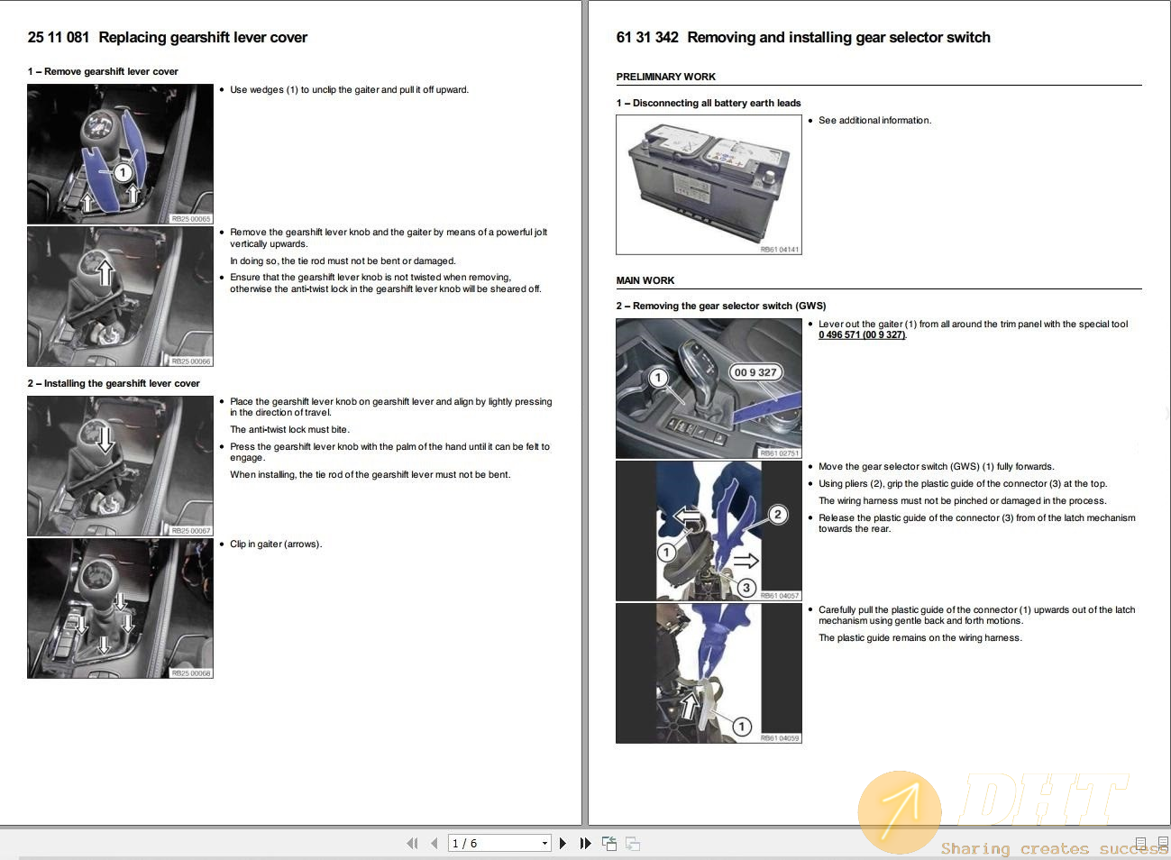Click 'PRELIMINARY WORK' section title
The image size is (1171, 860).
666,77
